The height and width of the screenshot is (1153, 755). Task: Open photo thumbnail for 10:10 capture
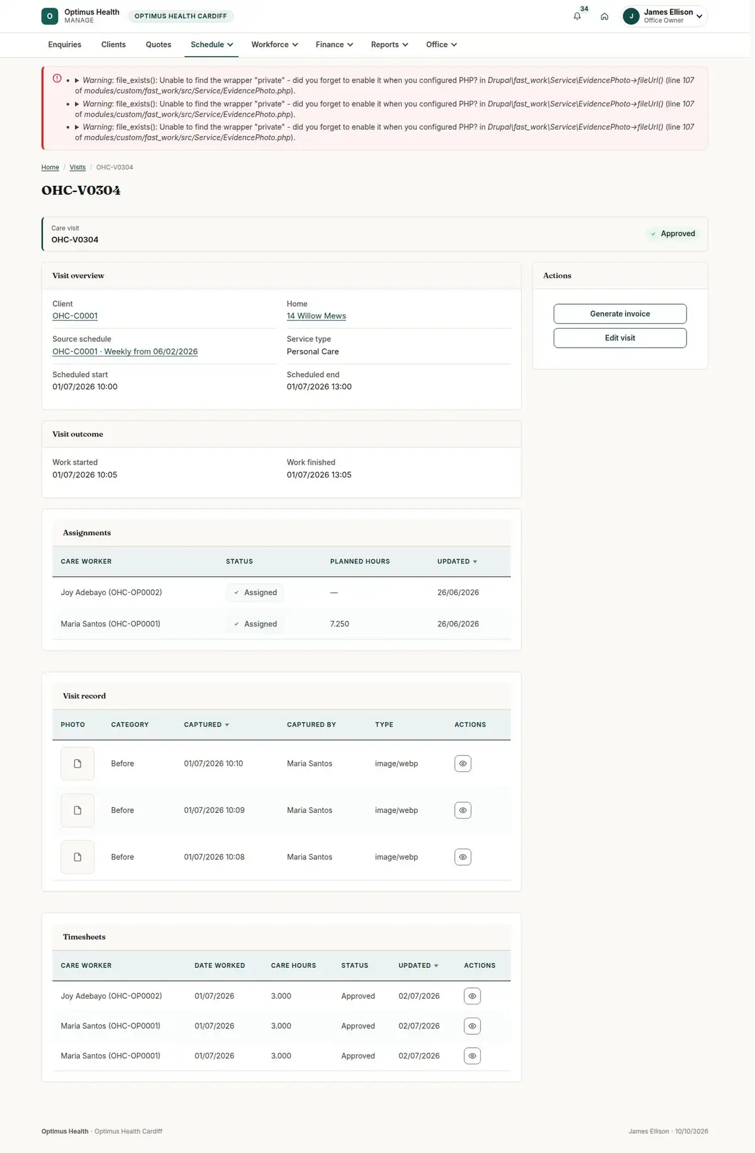click(x=77, y=764)
